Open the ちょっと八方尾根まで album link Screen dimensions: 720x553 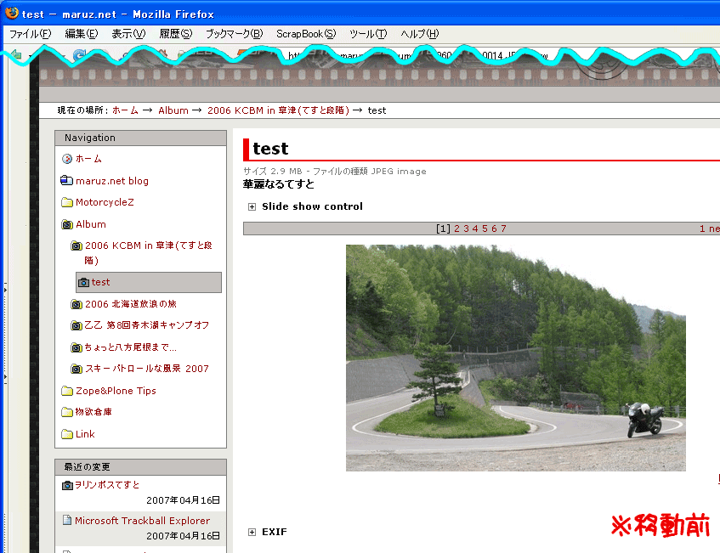pyautogui.click(x=130, y=347)
